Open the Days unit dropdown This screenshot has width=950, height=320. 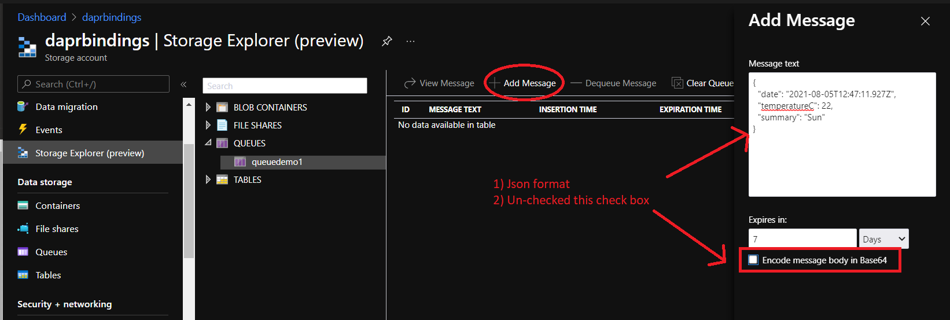(883, 239)
